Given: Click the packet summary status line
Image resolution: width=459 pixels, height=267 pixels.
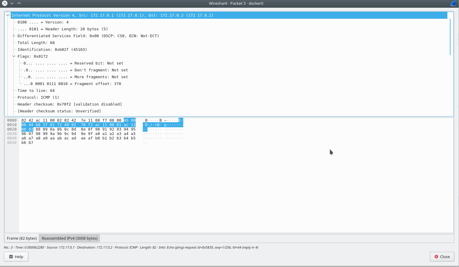Looking at the screenshot, I should (x=131, y=247).
